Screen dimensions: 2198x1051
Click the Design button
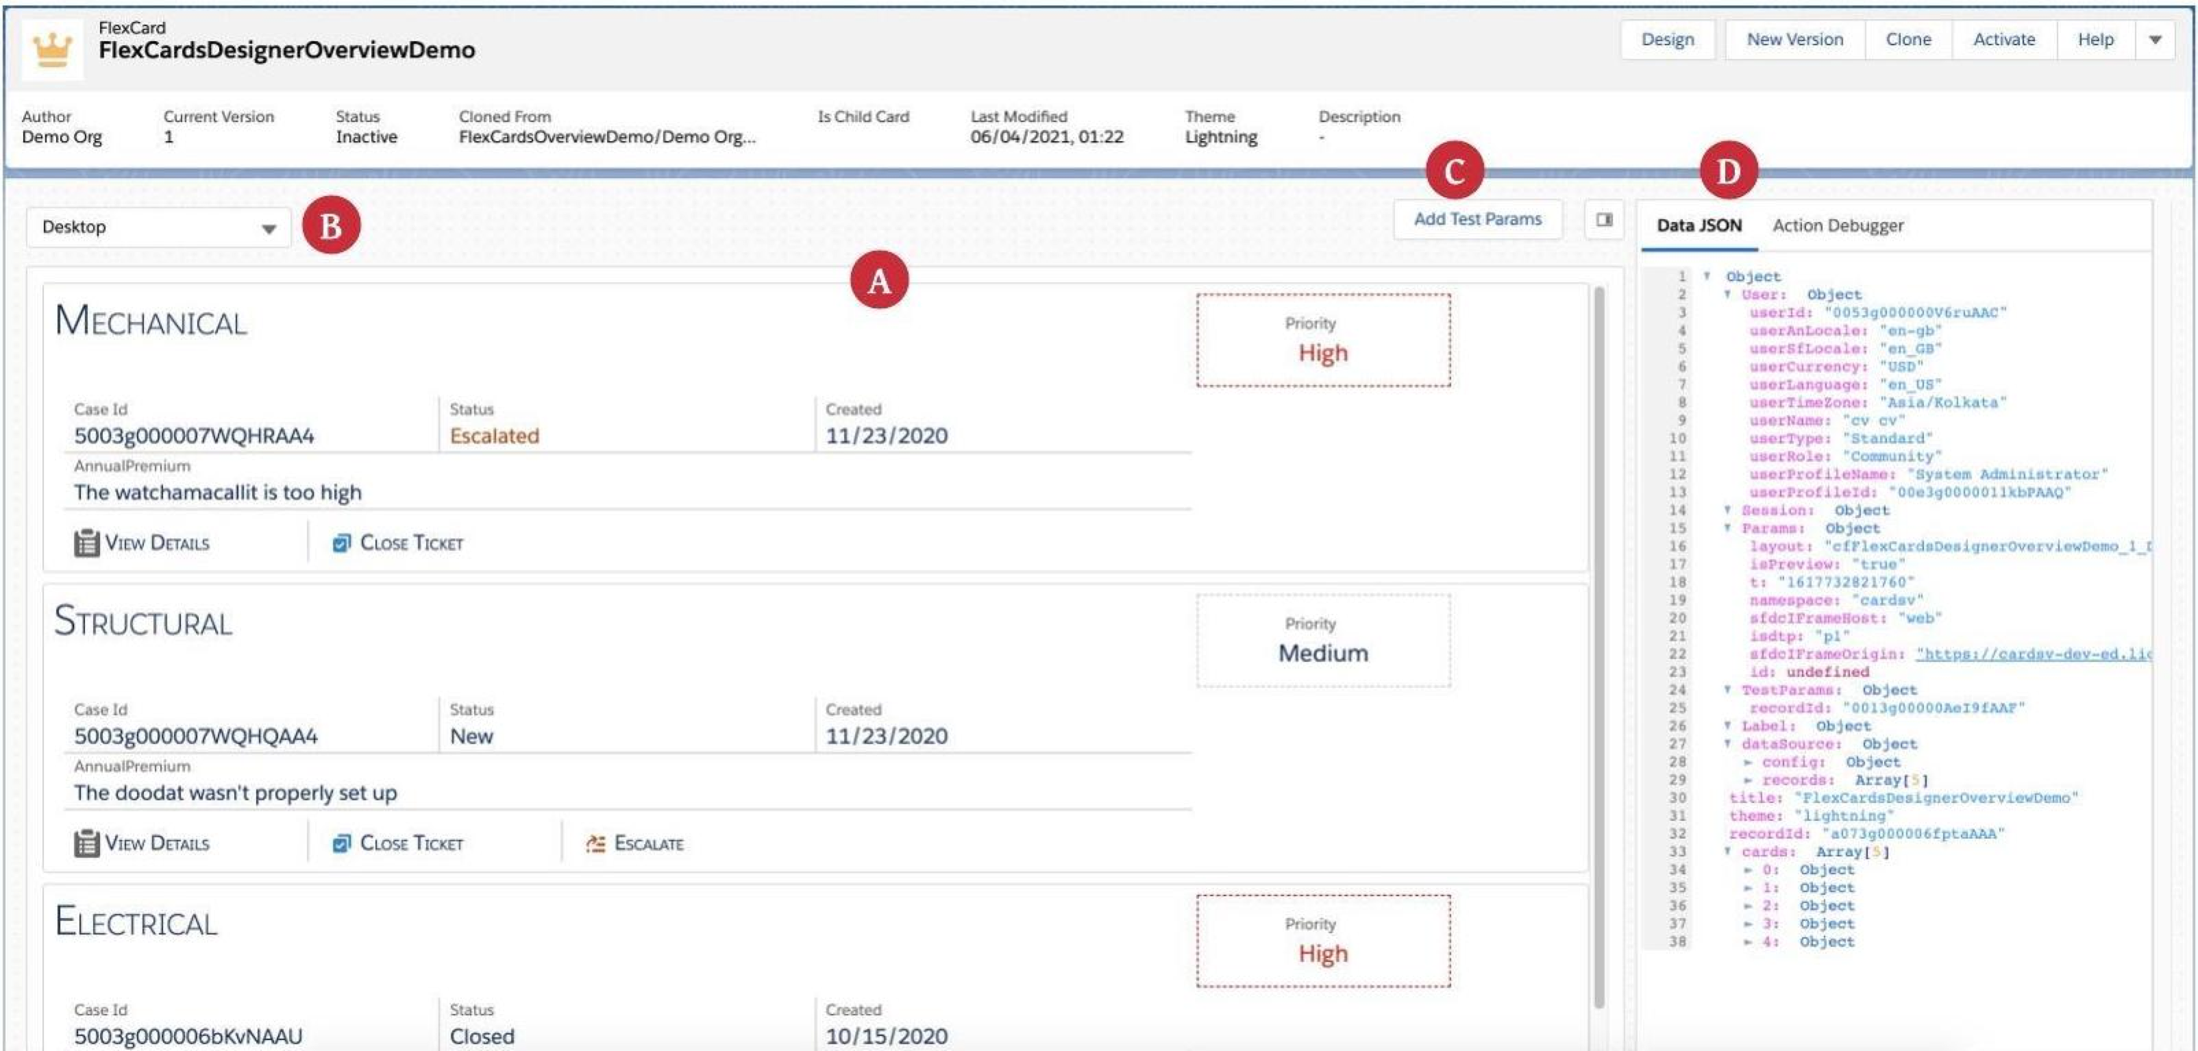coord(1667,39)
